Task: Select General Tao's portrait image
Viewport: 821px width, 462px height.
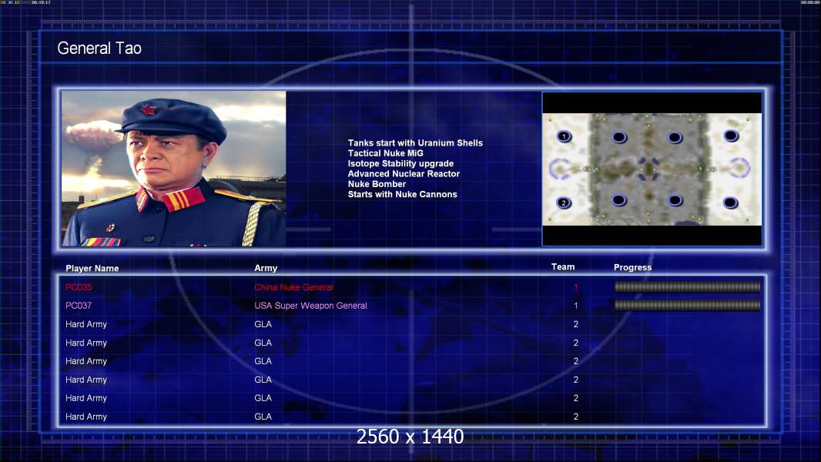Action: coord(174,169)
